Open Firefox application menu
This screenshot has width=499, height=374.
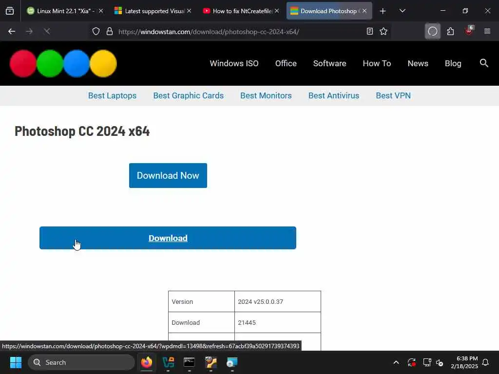pos(487,32)
